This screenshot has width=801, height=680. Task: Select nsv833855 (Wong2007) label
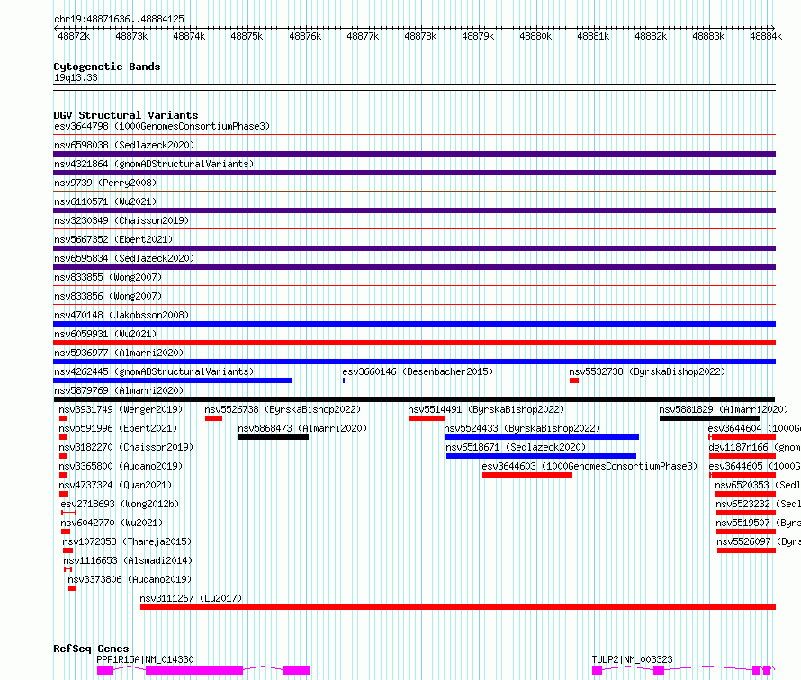[x=108, y=277]
